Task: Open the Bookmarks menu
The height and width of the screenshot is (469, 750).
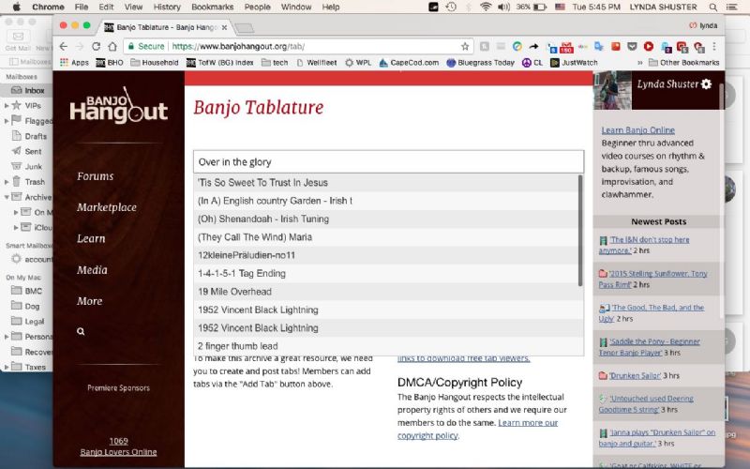Action: [x=213, y=8]
